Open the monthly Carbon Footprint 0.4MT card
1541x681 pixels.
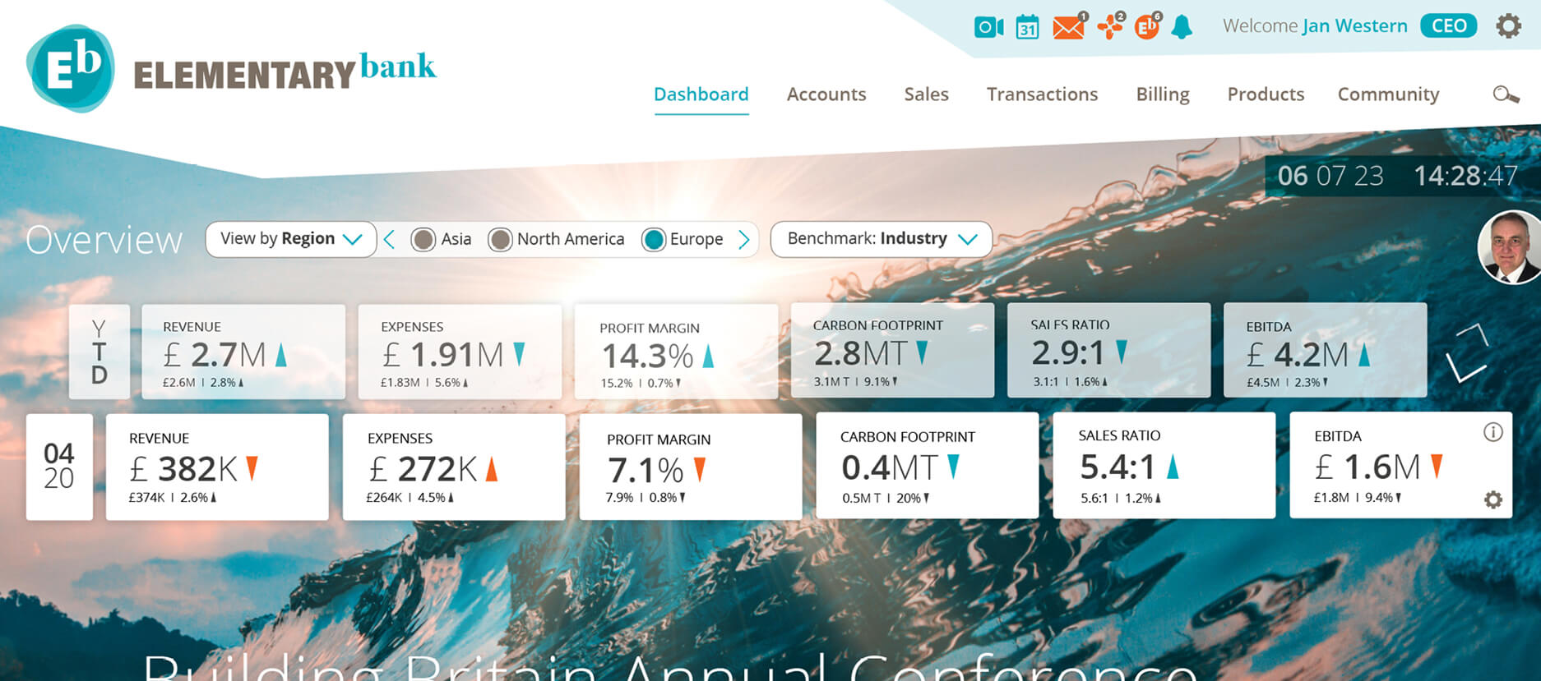tap(928, 465)
